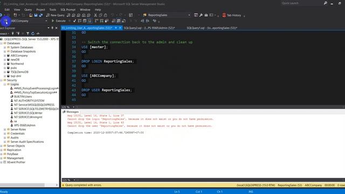Click the Filter funnel icon in Object Explorer

(x=27, y=33)
